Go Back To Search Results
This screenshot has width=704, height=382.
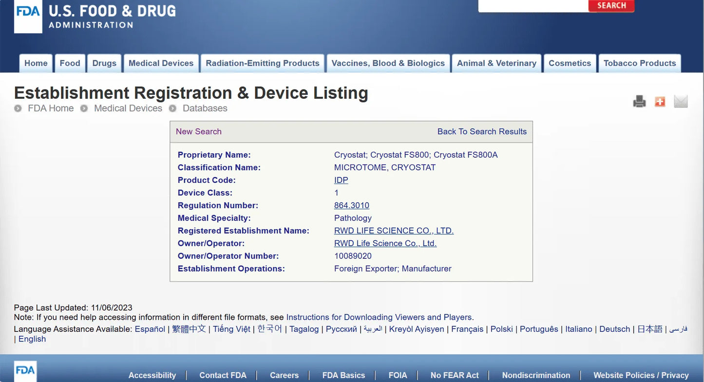tap(482, 131)
